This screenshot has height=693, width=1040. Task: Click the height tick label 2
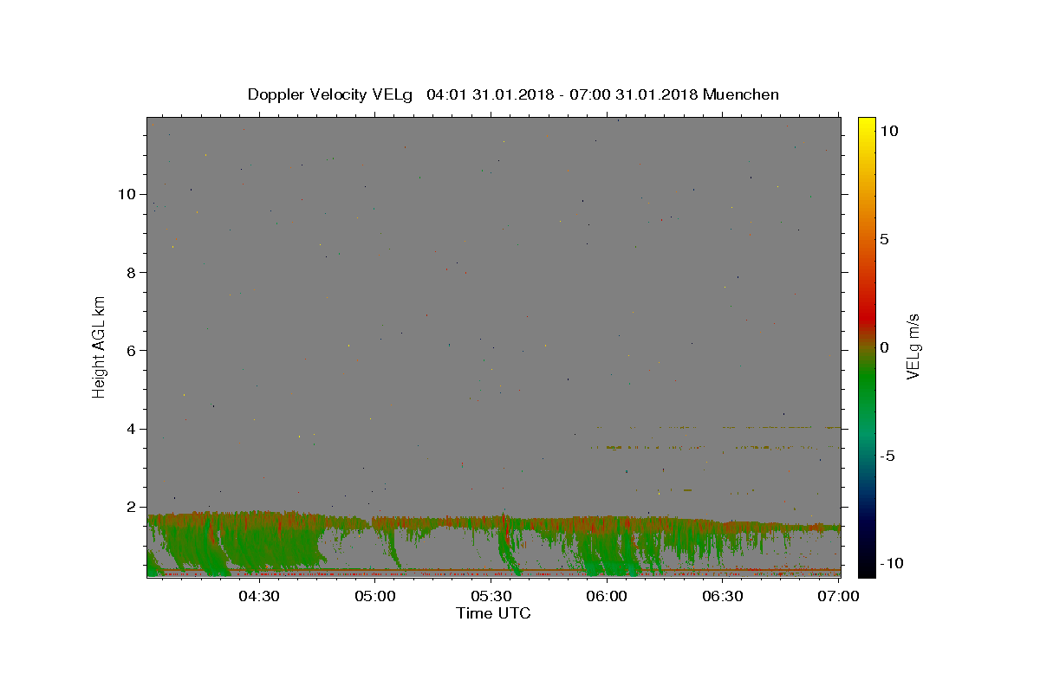coord(132,508)
